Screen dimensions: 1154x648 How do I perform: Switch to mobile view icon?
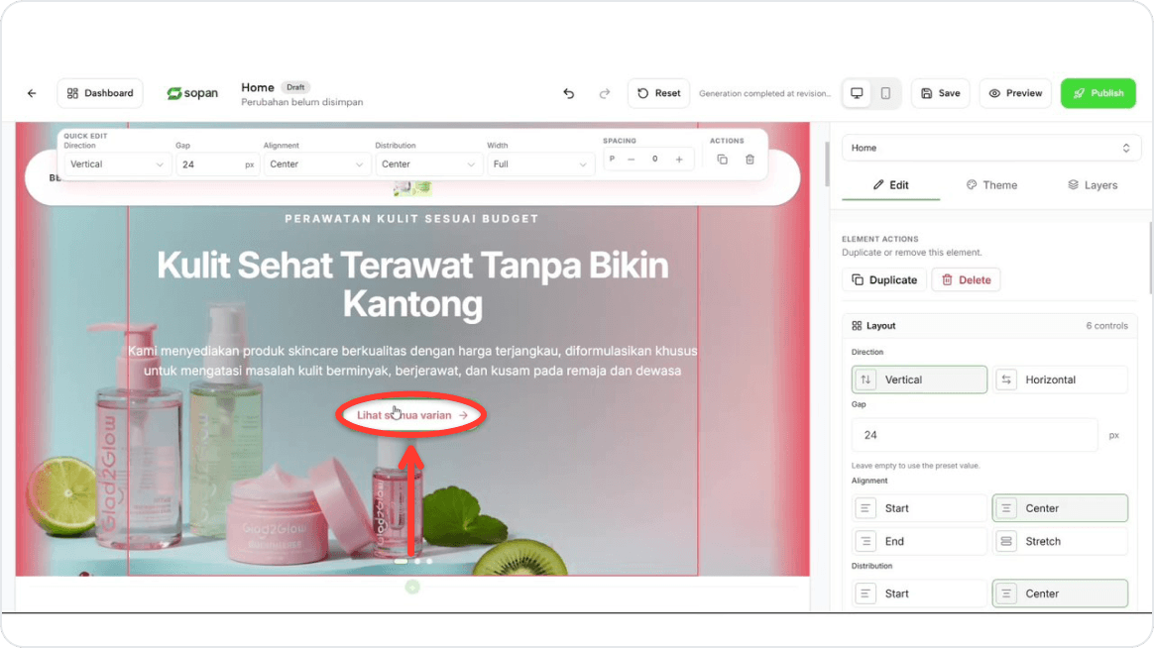[x=885, y=93]
